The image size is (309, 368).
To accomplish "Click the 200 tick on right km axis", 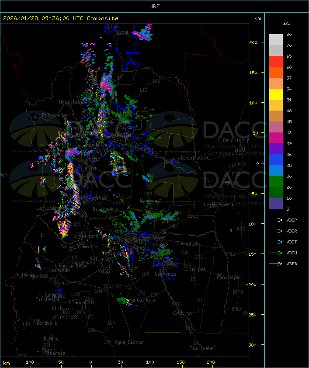I will 253,42.
